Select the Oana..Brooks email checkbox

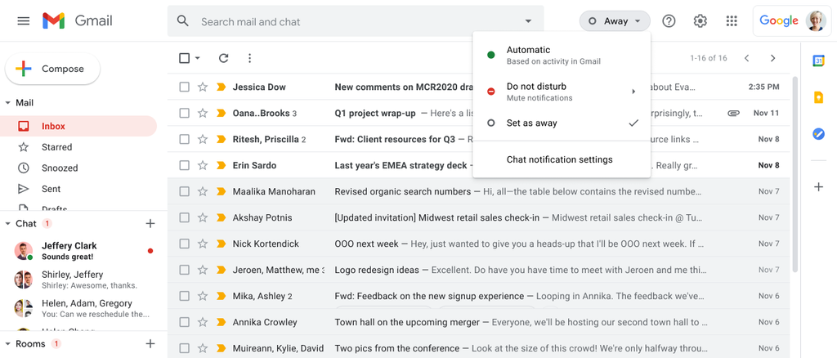(x=184, y=113)
